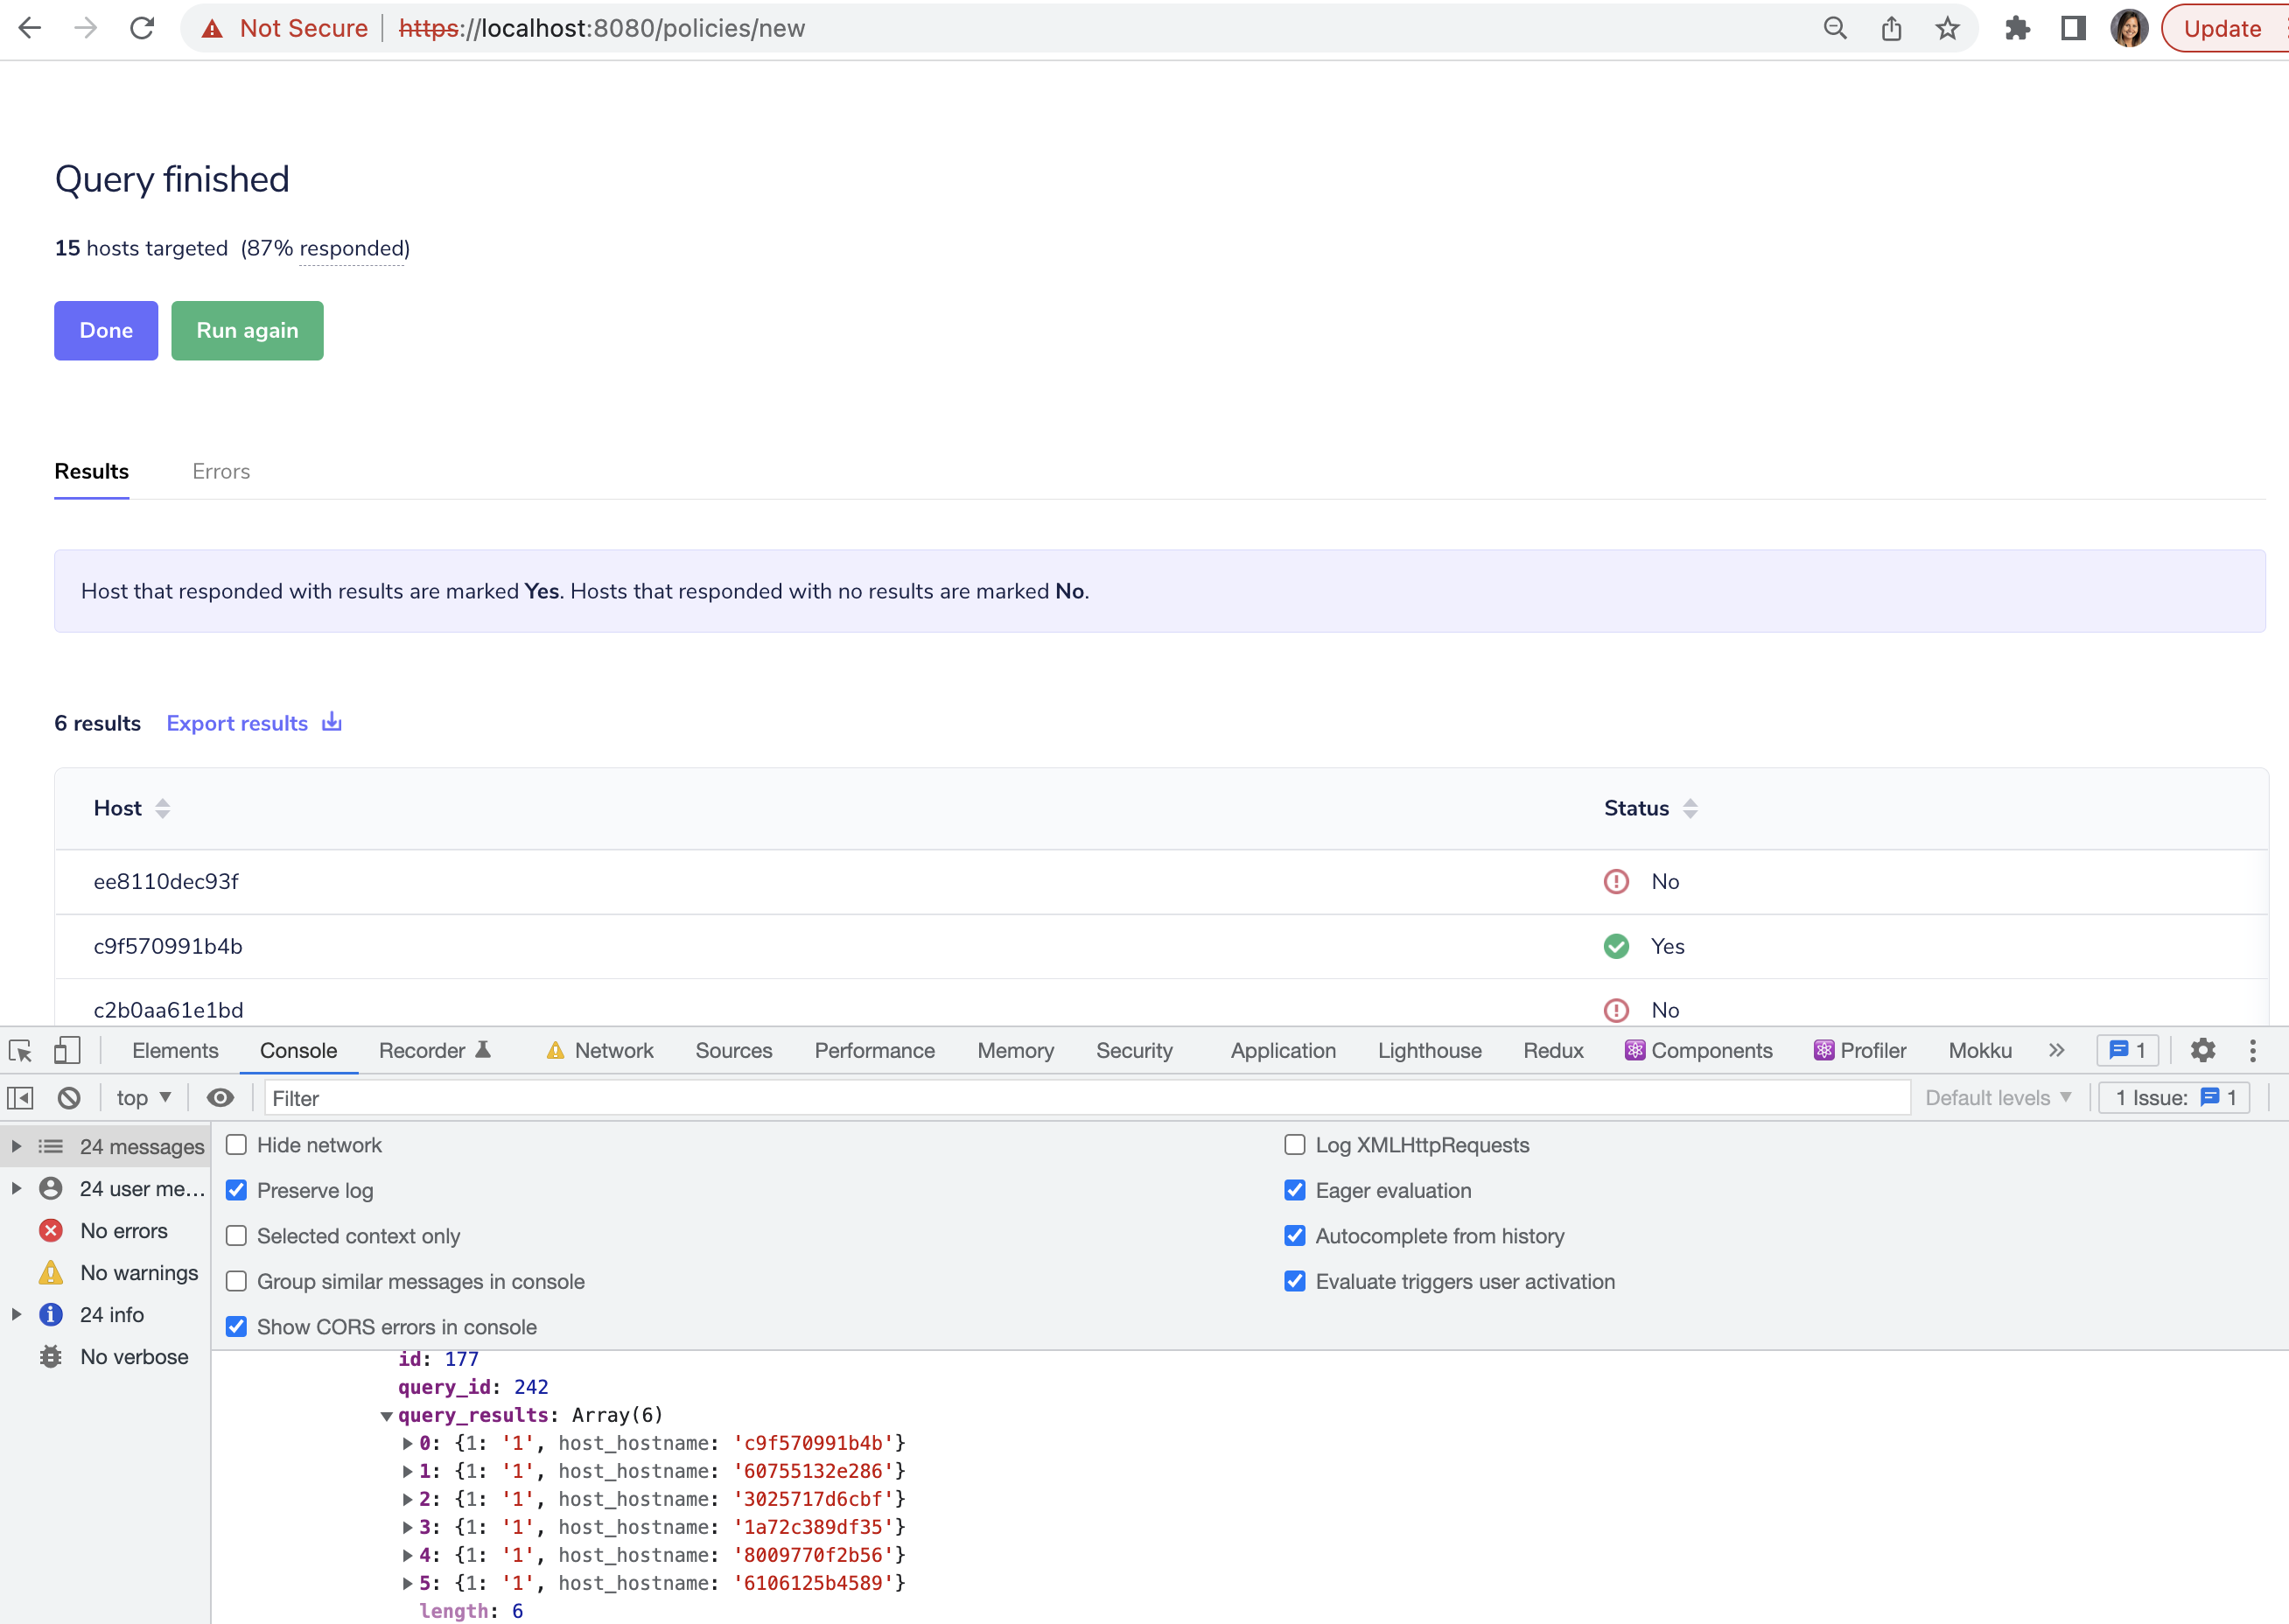The height and width of the screenshot is (1624, 2289).
Task: Switch to the Errors tab
Action: [x=221, y=471]
